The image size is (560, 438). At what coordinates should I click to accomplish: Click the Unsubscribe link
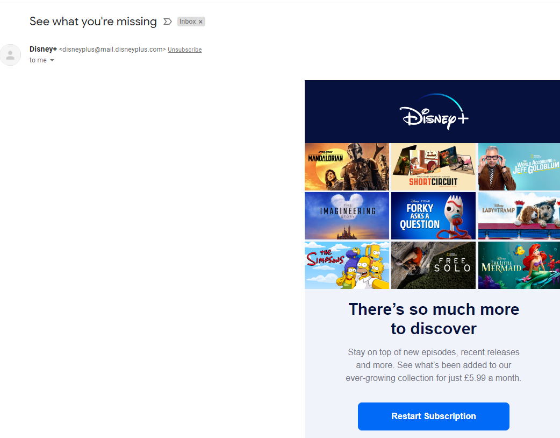tap(185, 50)
